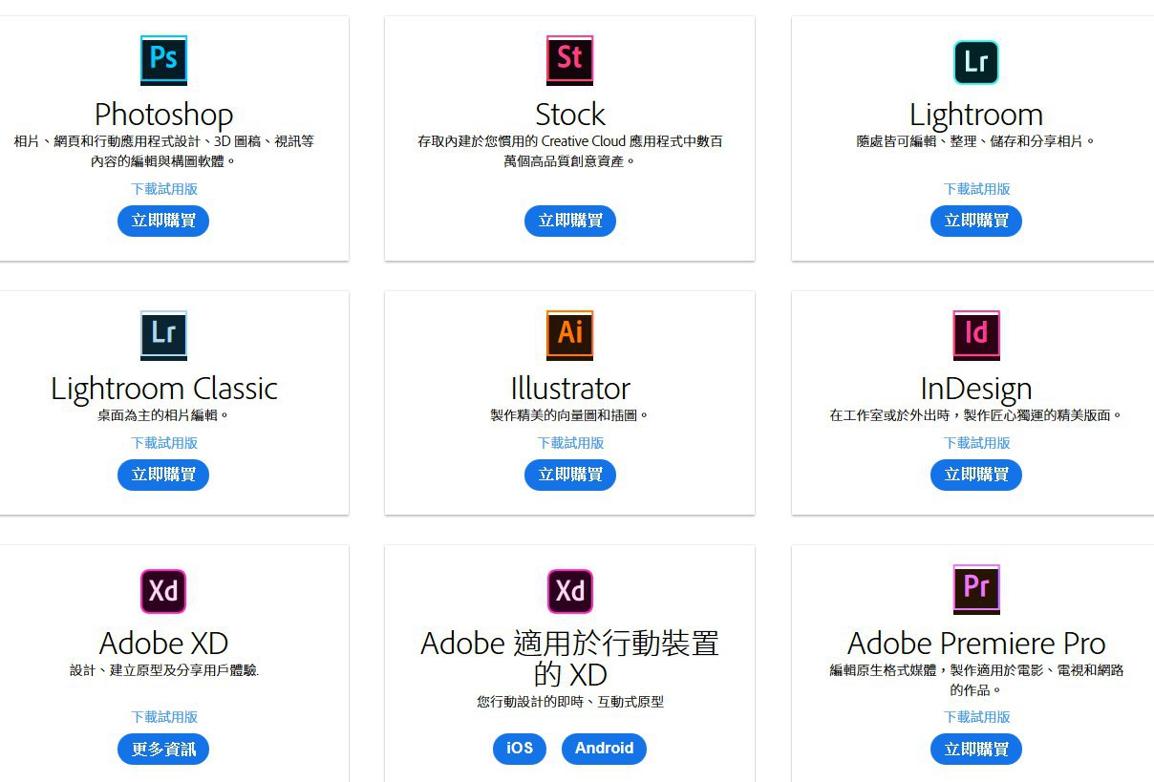Viewport: 1154px width, 782px height.
Task: Buy Adobe Stock via 立即購買 button
Action: [569, 221]
